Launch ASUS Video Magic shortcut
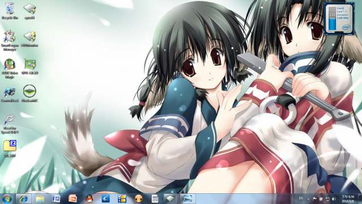 [x=10, y=68]
